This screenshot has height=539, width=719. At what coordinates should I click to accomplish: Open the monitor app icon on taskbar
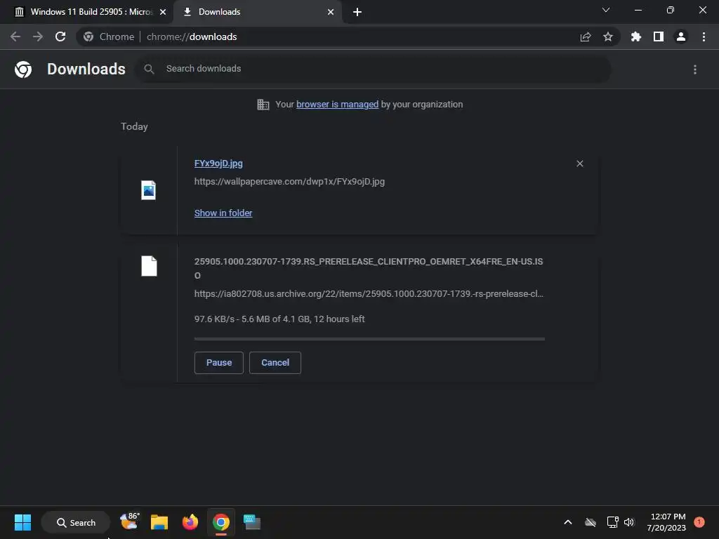point(252,522)
